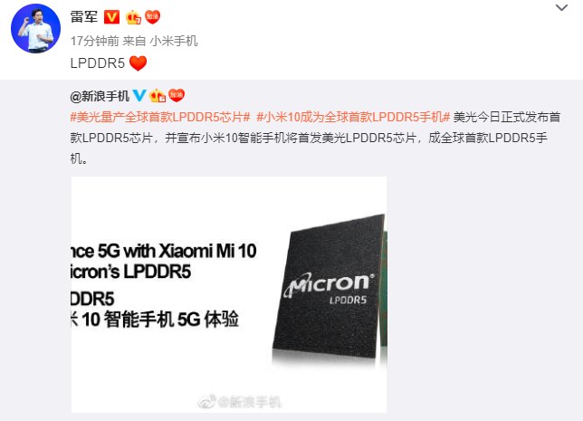Click the red heart emoji after LPDDR5
The width and height of the screenshot is (583, 421).
coord(138,63)
